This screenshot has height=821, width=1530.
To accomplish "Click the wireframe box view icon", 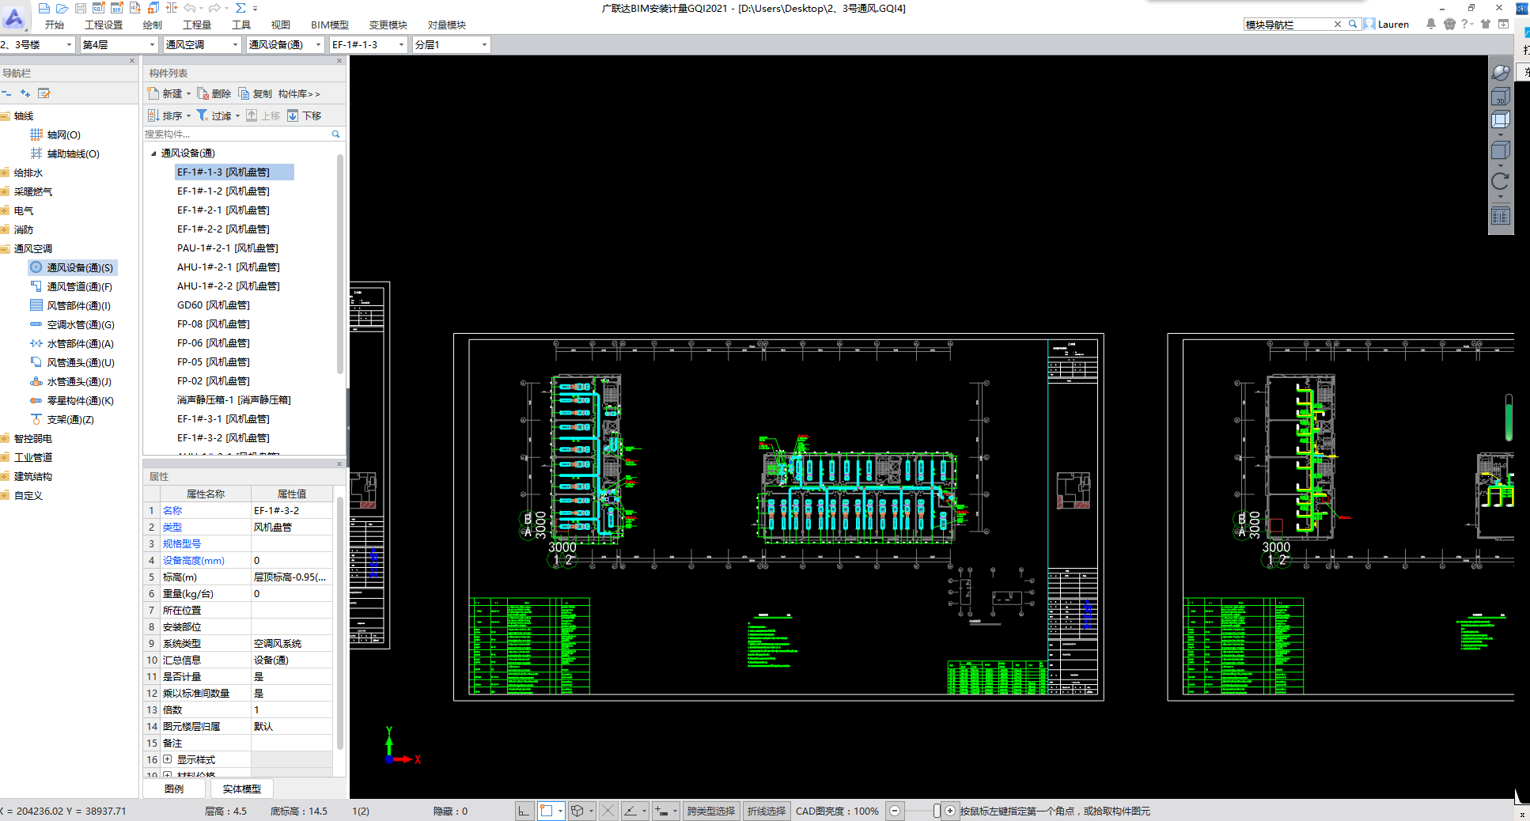I will 1501,120.
